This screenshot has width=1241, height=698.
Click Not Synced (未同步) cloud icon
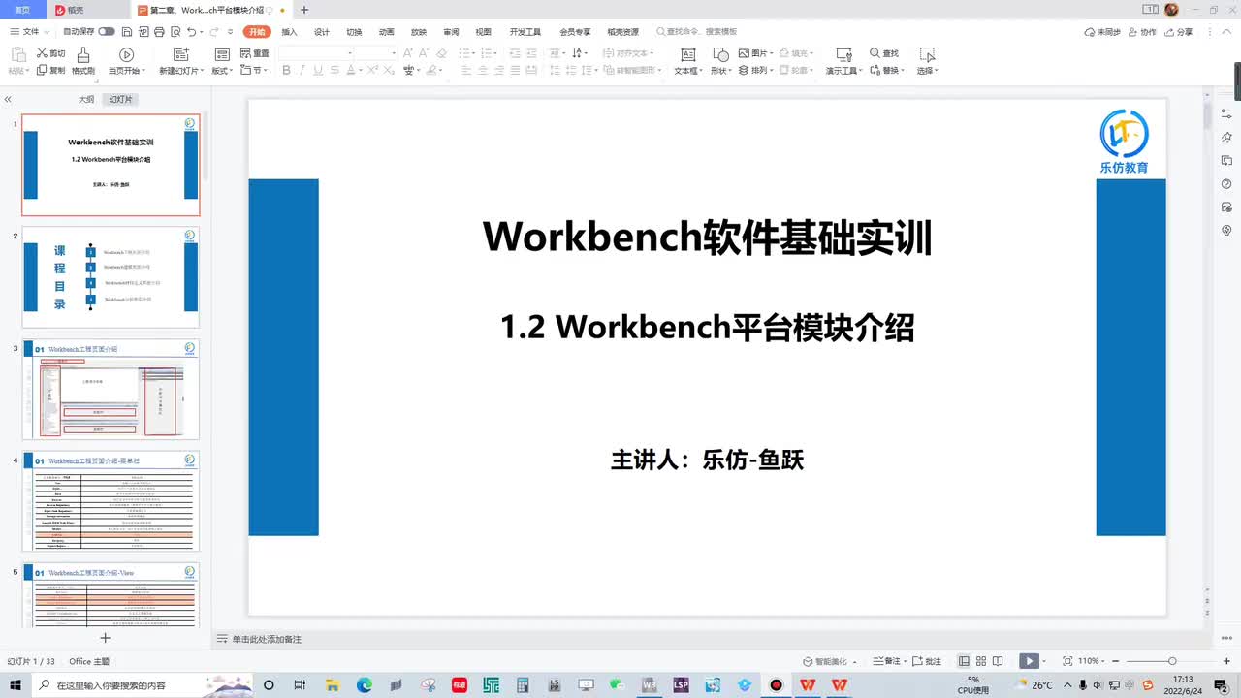click(1102, 32)
